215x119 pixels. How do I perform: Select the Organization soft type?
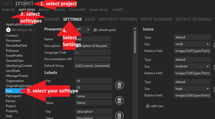point(15,81)
